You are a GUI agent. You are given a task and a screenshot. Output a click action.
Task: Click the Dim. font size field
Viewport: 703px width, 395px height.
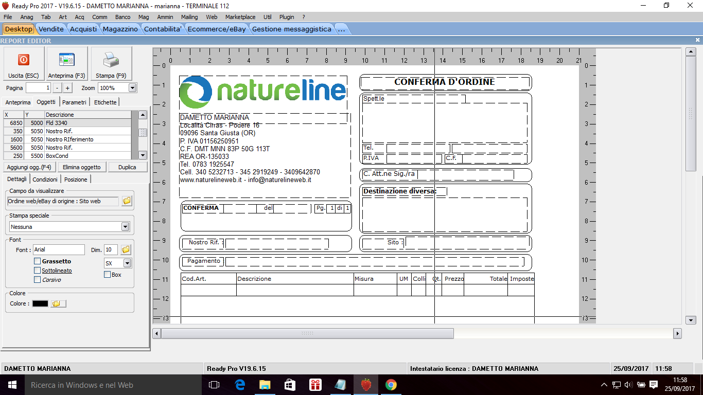pyautogui.click(x=111, y=250)
